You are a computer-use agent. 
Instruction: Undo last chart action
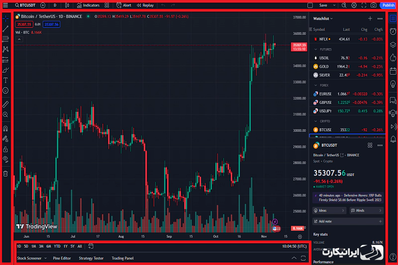(163, 5)
